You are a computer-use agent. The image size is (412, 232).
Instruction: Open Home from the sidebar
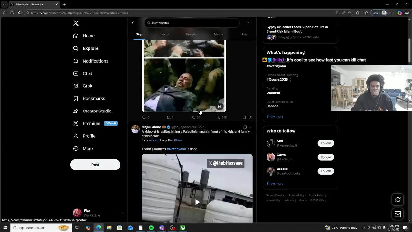84,36
